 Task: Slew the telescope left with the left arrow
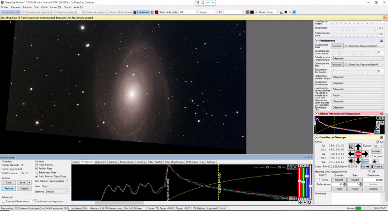point(351,154)
